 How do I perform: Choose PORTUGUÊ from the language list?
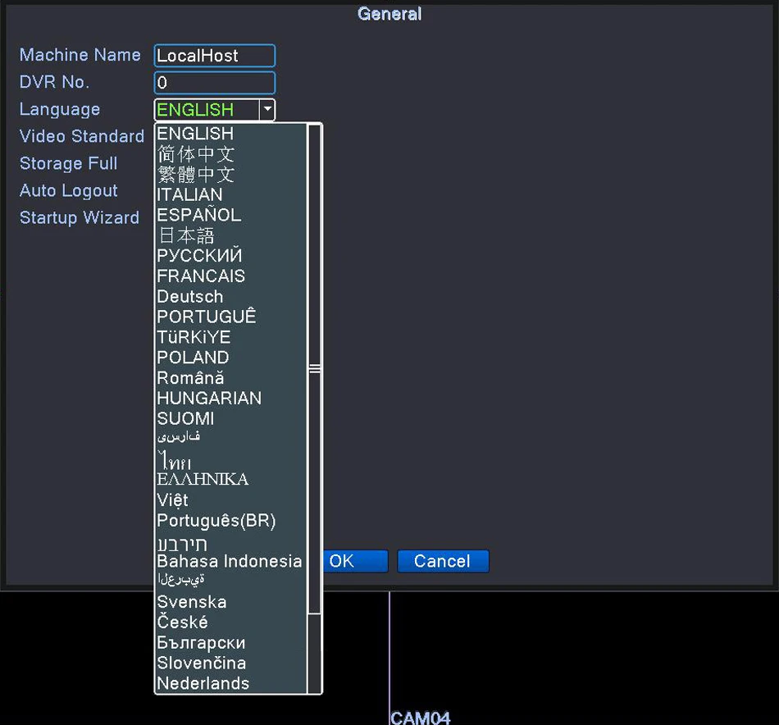point(231,317)
